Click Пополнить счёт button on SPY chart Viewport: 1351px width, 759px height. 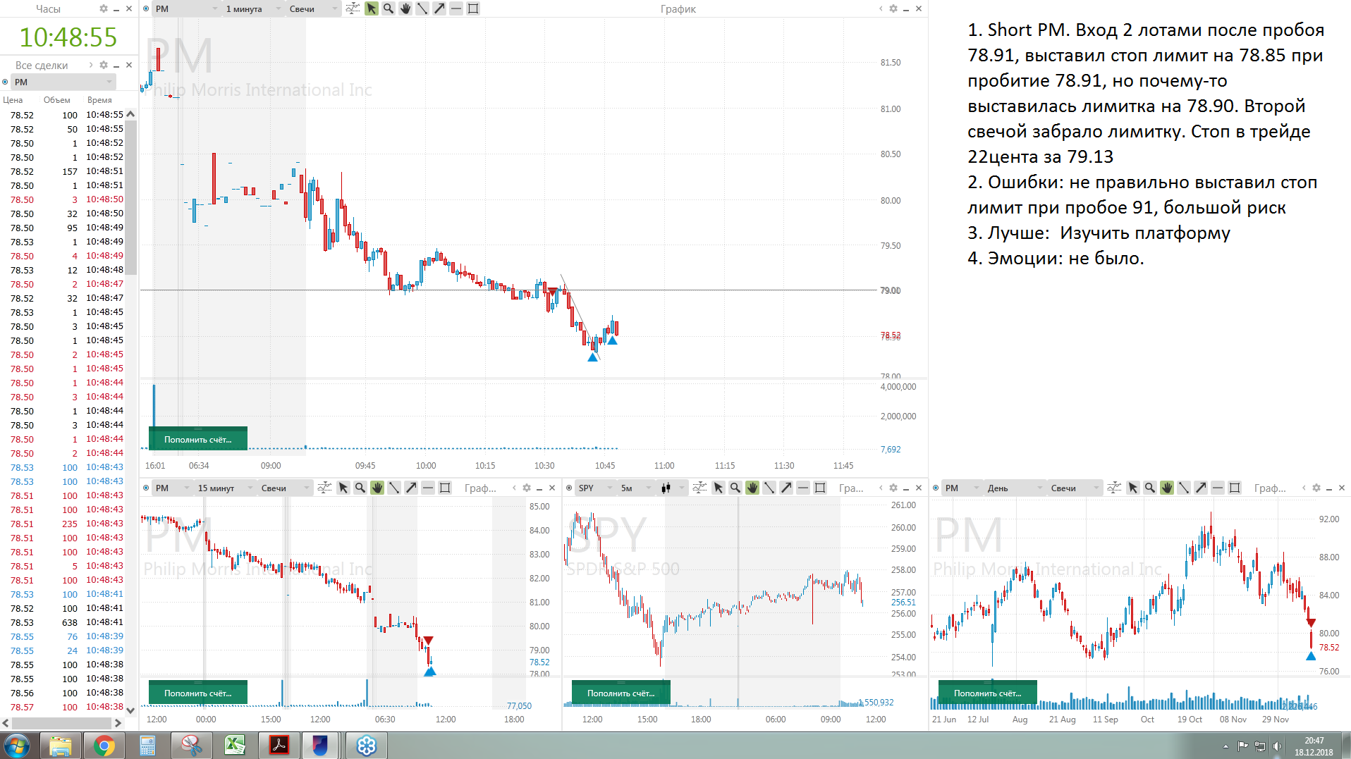[621, 693]
